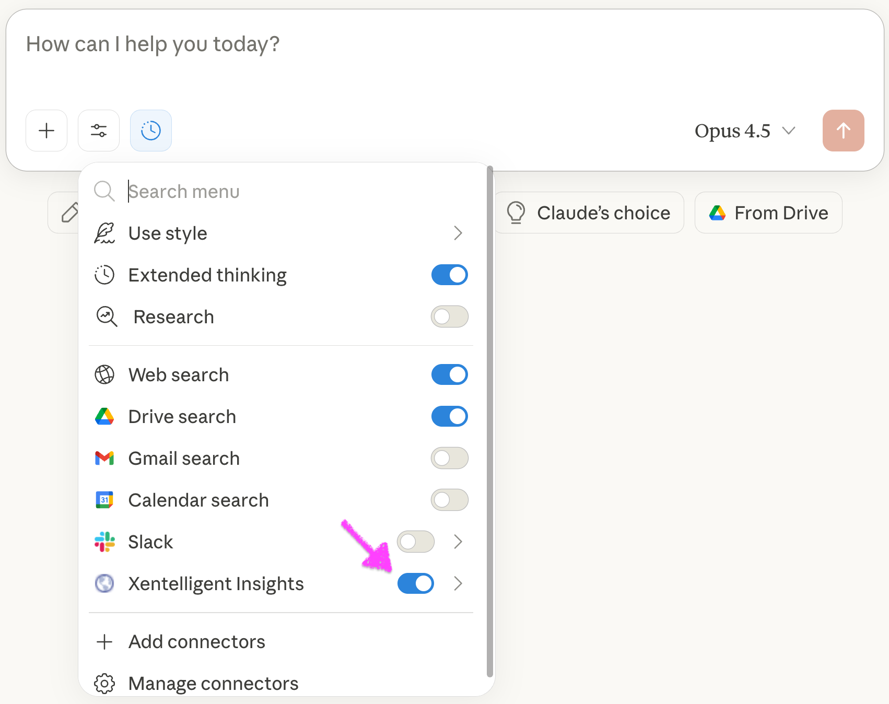Turn off the Web search toggle
Viewport: 889px width, 704px height.
(449, 374)
